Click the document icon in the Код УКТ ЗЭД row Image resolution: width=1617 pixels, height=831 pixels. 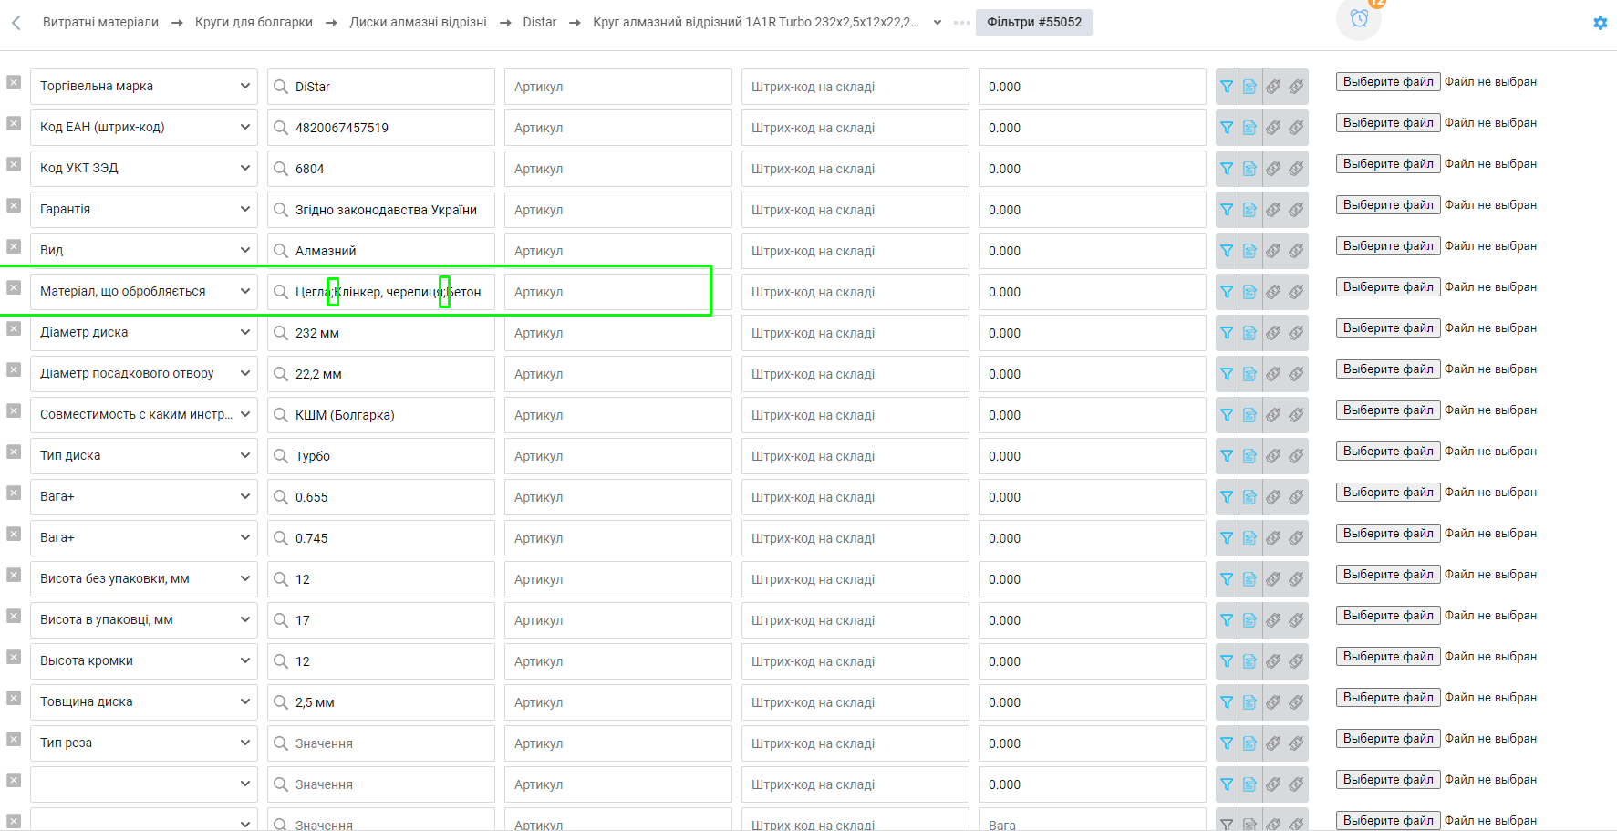tap(1249, 169)
